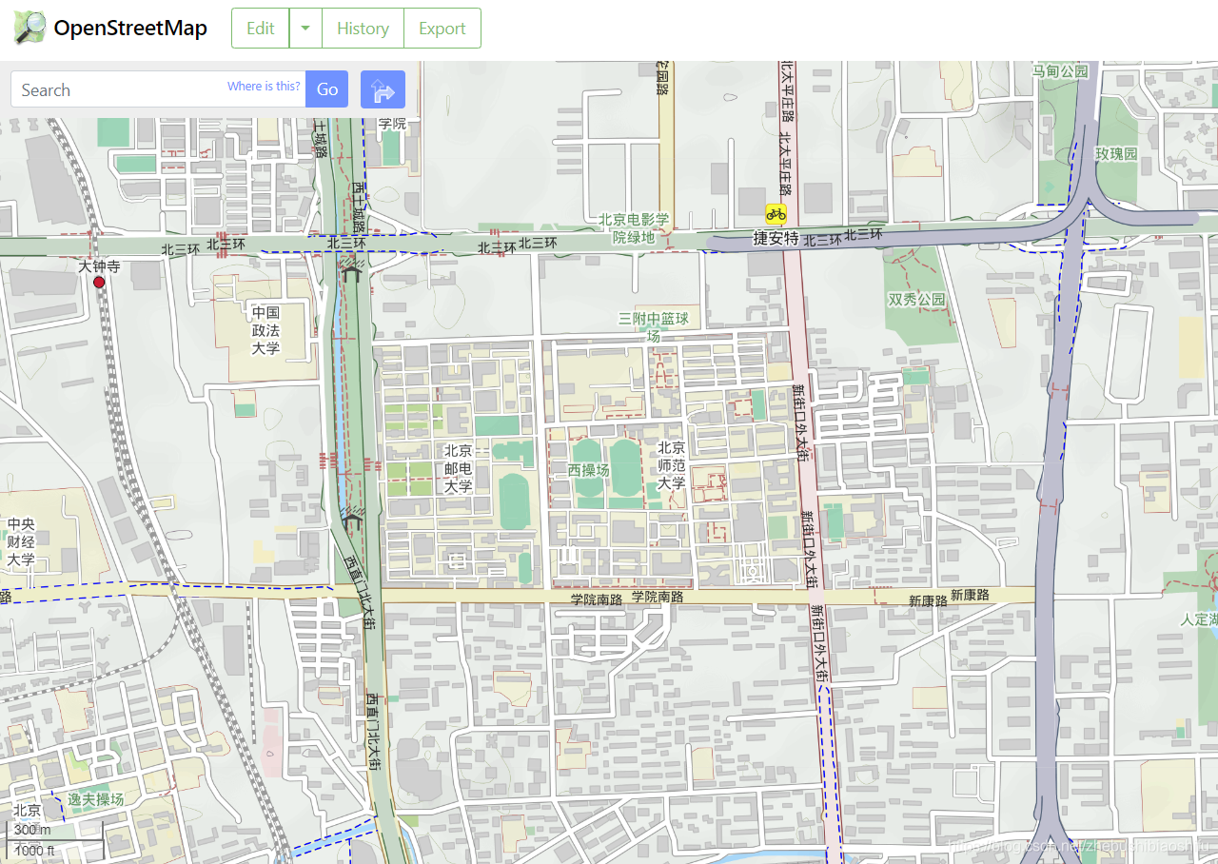Click the yellow bicycle shop icon

(x=776, y=214)
